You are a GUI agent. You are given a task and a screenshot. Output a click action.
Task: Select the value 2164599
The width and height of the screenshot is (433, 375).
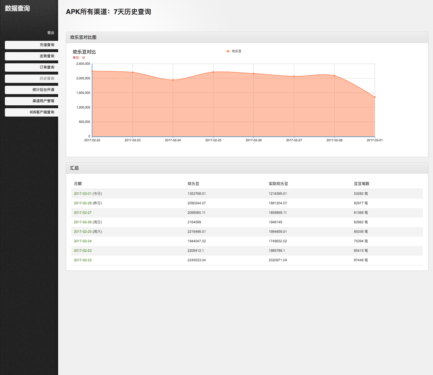point(194,222)
